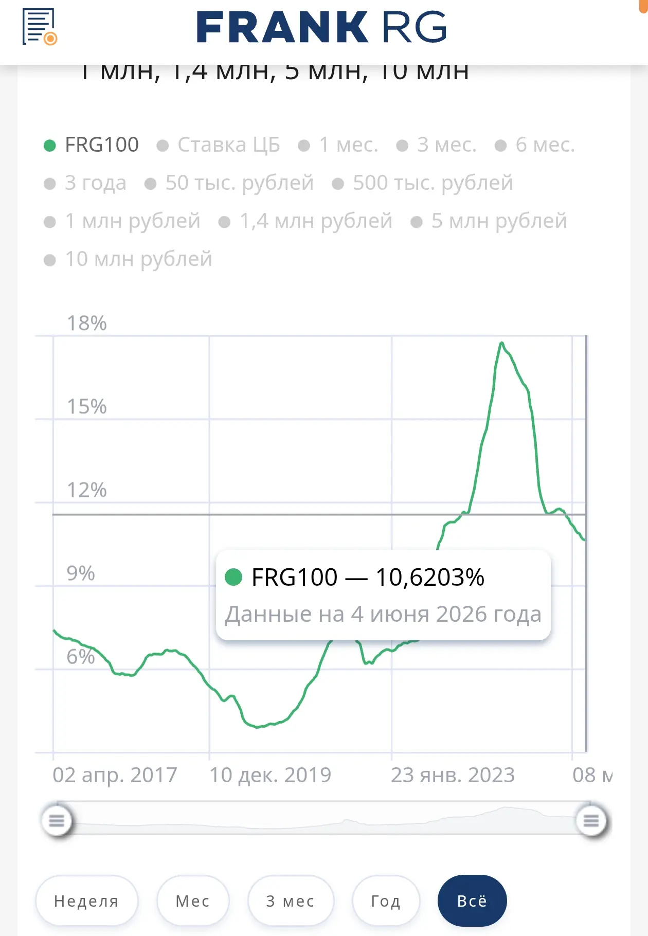Toggle the FRG100 series in legend
648x936 pixels.
point(92,145)
